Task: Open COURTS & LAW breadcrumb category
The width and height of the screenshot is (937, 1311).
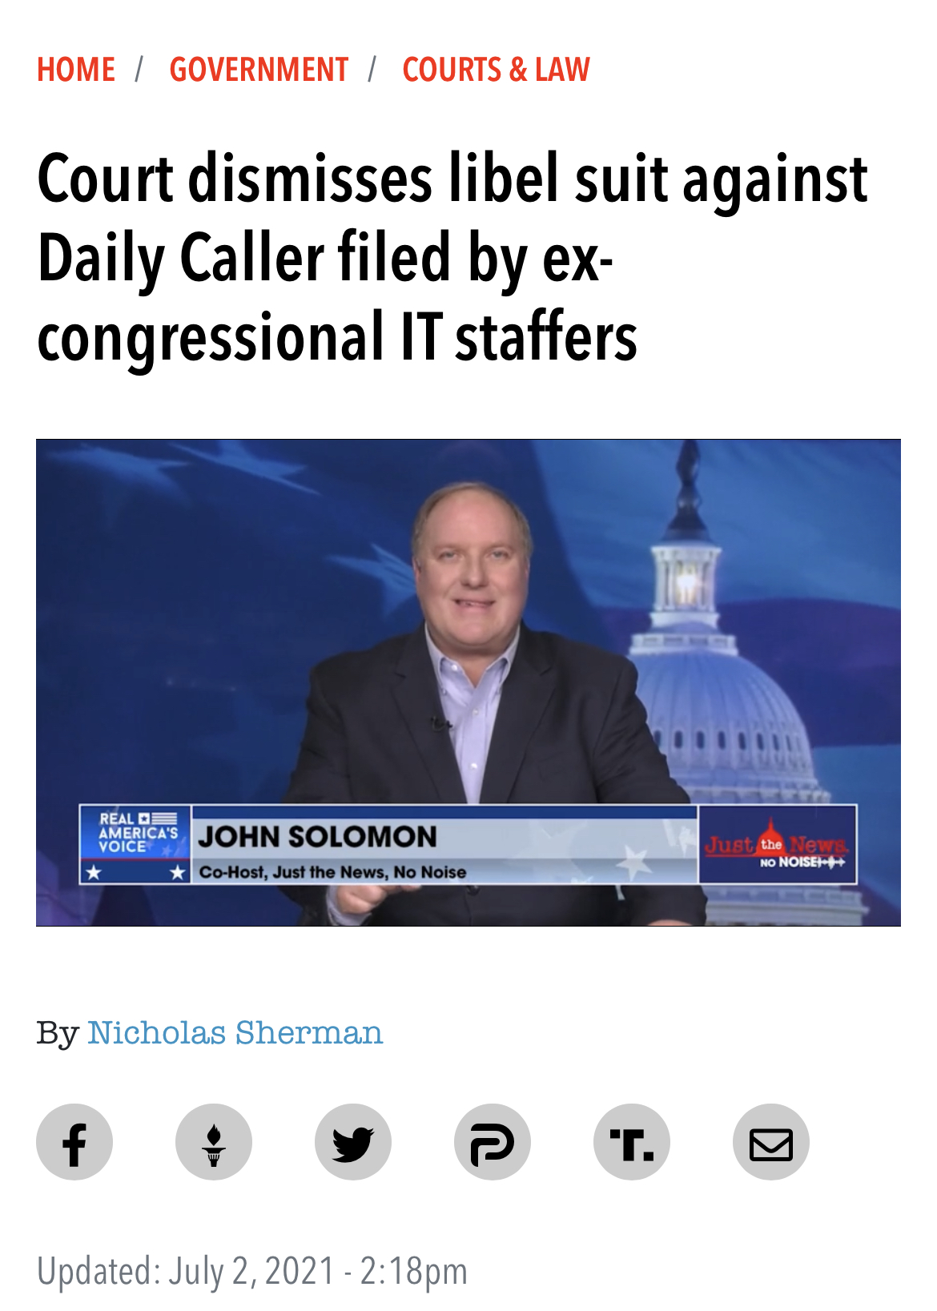Action: (496, 70)
